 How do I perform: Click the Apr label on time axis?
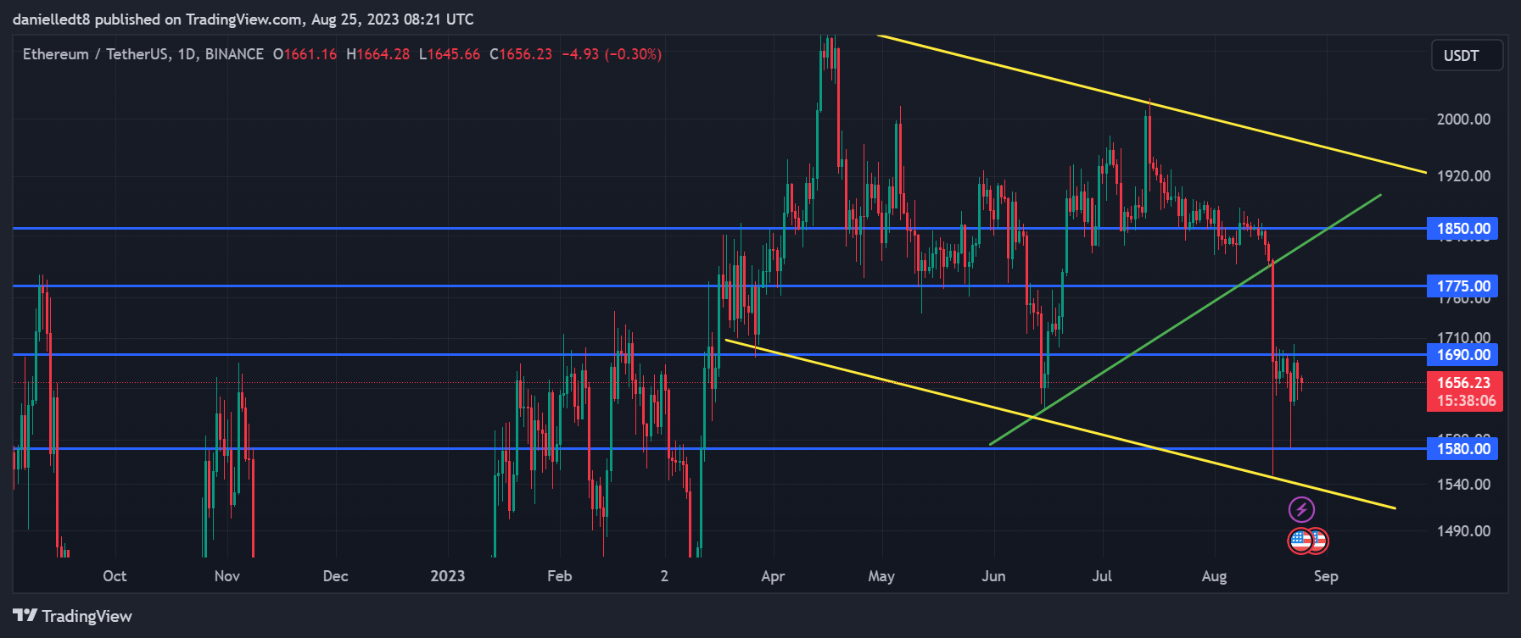pyautogui.click(x=773, y=576)
